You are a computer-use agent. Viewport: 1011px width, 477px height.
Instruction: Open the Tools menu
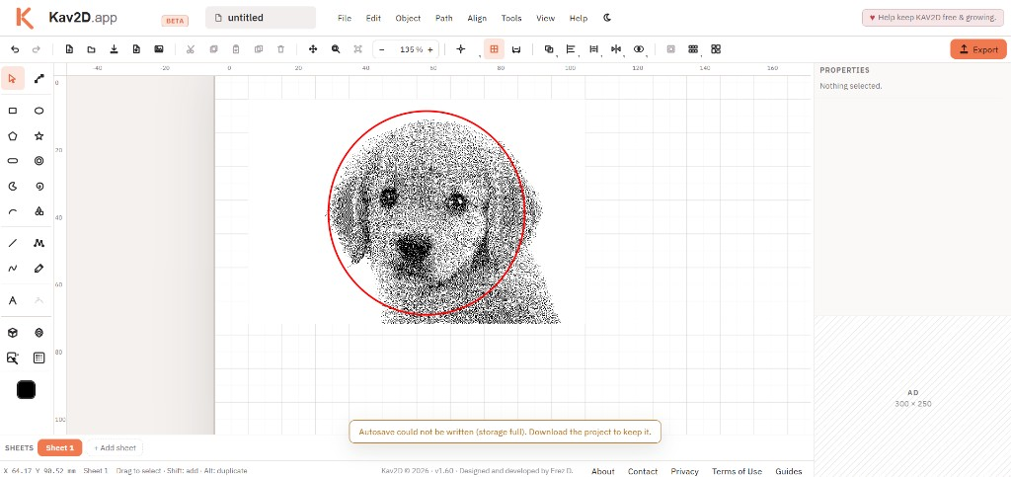click(511, 18)
